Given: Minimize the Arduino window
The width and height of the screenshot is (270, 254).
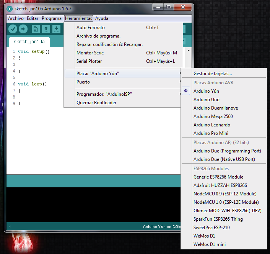Looking at the screenshot, I should pyautogui.click(x=158, y=7).
